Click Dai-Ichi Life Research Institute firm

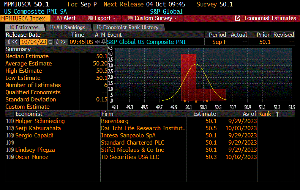pos(143,128)
